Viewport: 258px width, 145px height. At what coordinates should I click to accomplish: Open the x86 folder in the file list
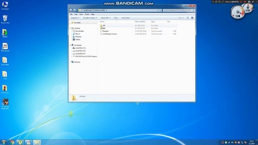104,28
